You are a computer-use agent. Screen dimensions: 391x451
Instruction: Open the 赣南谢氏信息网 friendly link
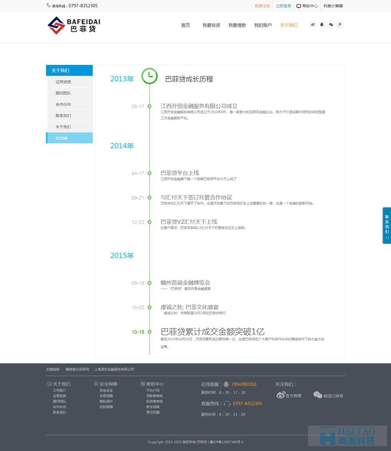coord(77,369)
